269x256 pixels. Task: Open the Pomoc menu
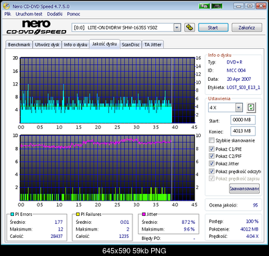74,14
